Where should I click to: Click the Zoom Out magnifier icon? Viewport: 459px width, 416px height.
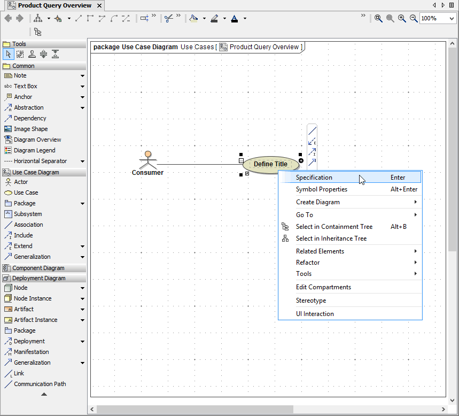pos(414,18)
